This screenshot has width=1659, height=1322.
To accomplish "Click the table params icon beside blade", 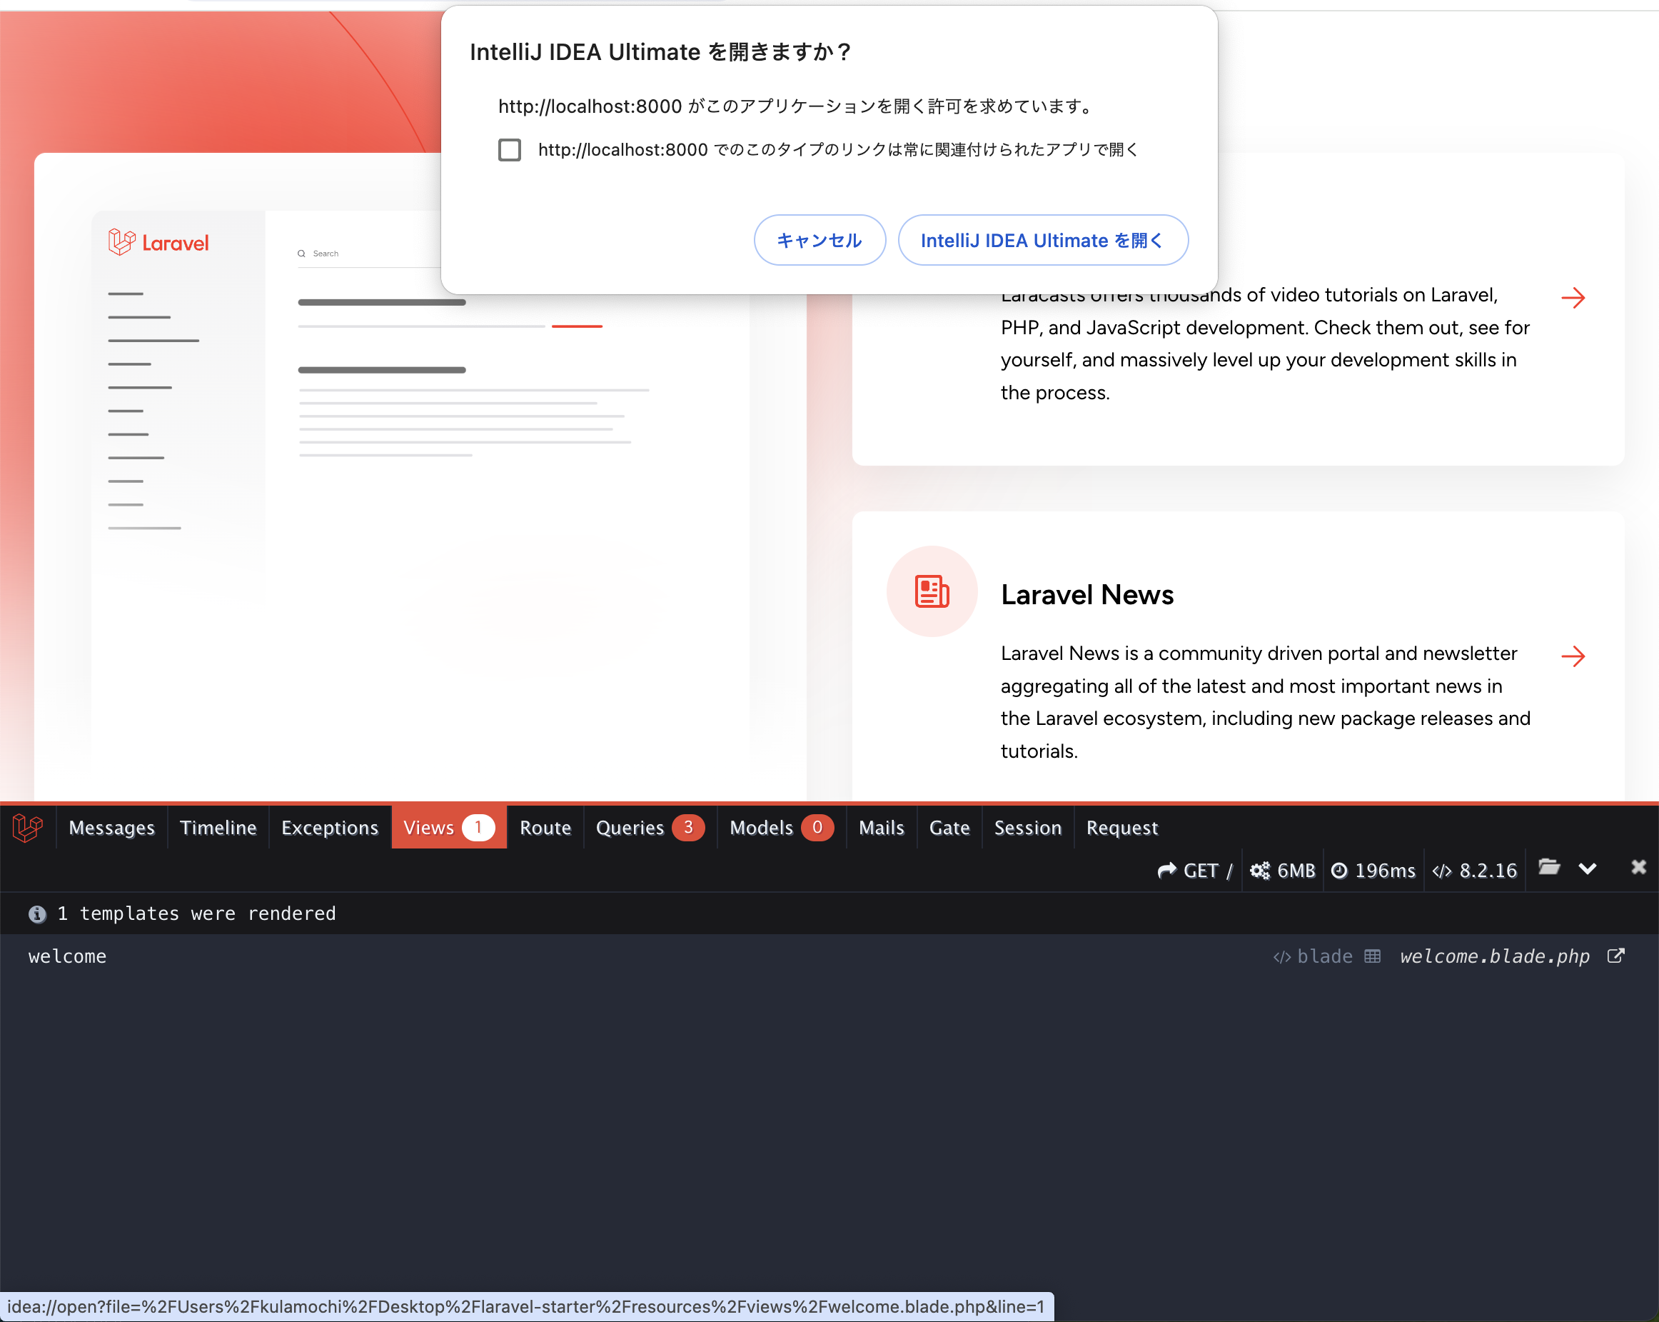I will click(x=1373, y=956).
